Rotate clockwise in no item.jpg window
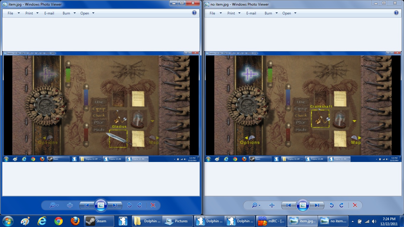Image resolution: width=404 pixels, height=227 pixels. [x=342, y=205]
